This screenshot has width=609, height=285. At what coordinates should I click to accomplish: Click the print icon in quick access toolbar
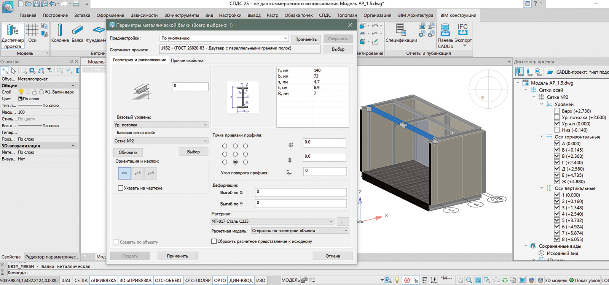click(76, 4)
